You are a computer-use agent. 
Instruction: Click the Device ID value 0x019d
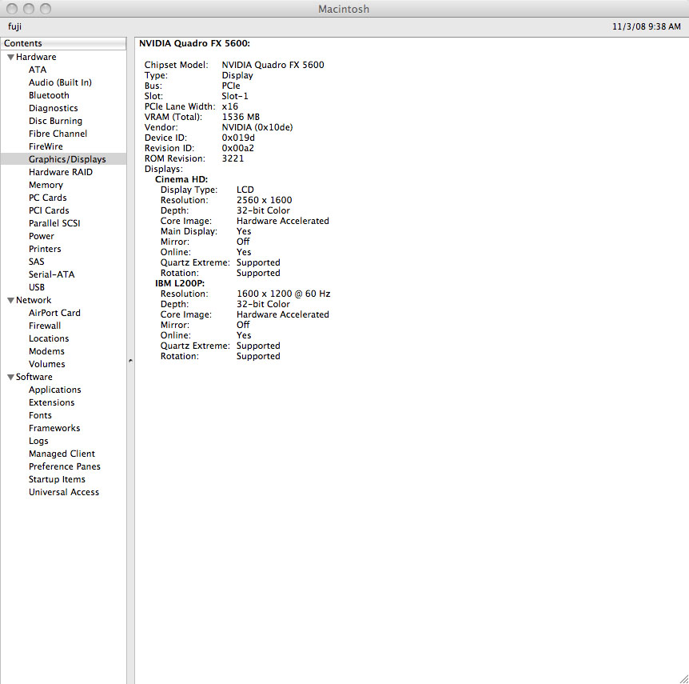pyautogui.click(x=238, y=138)
